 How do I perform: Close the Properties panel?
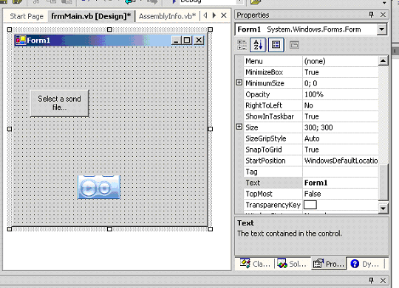coord(383,15)
